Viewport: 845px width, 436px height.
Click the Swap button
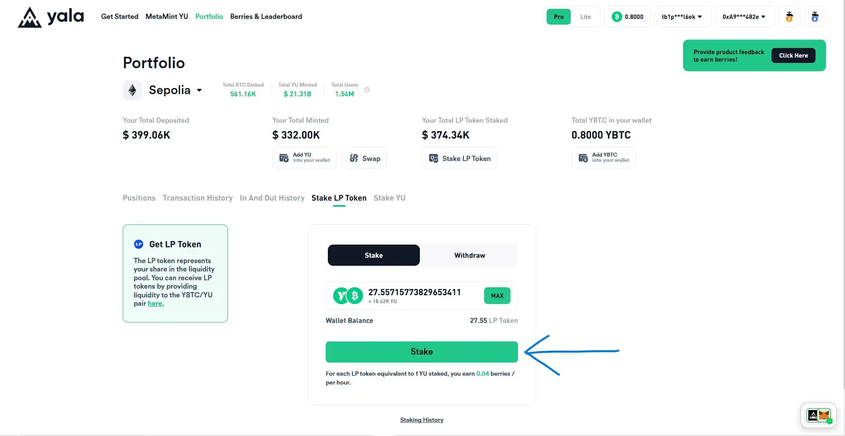(x=364, y=158)
